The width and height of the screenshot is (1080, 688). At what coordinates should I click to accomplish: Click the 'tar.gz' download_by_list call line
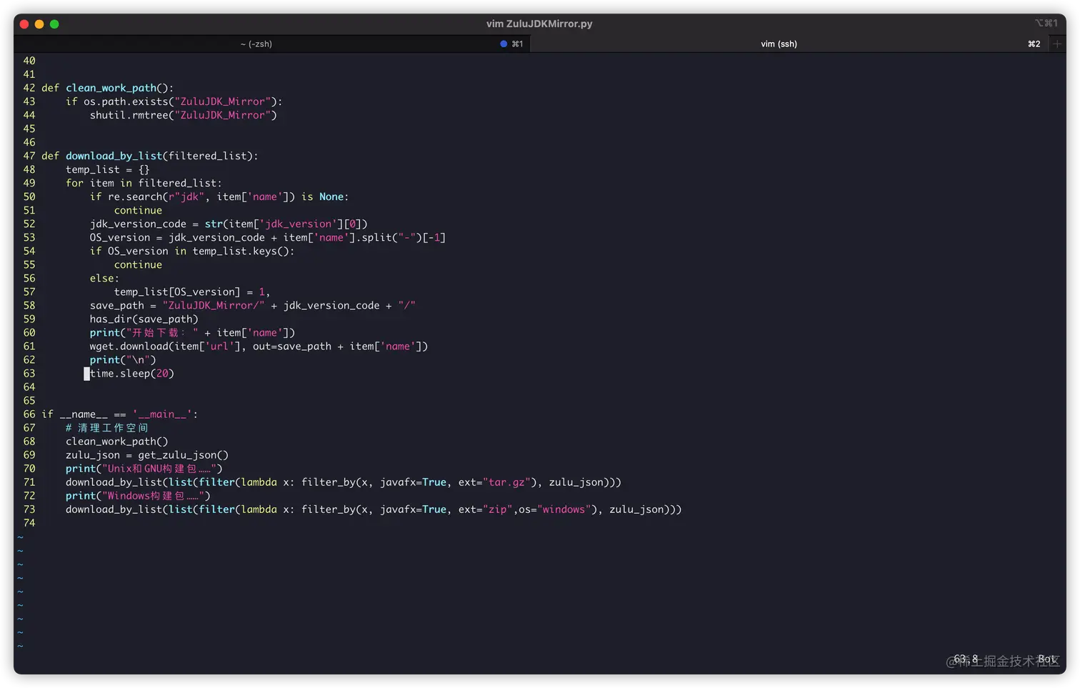pyautogui.click(x=344, y=482)
